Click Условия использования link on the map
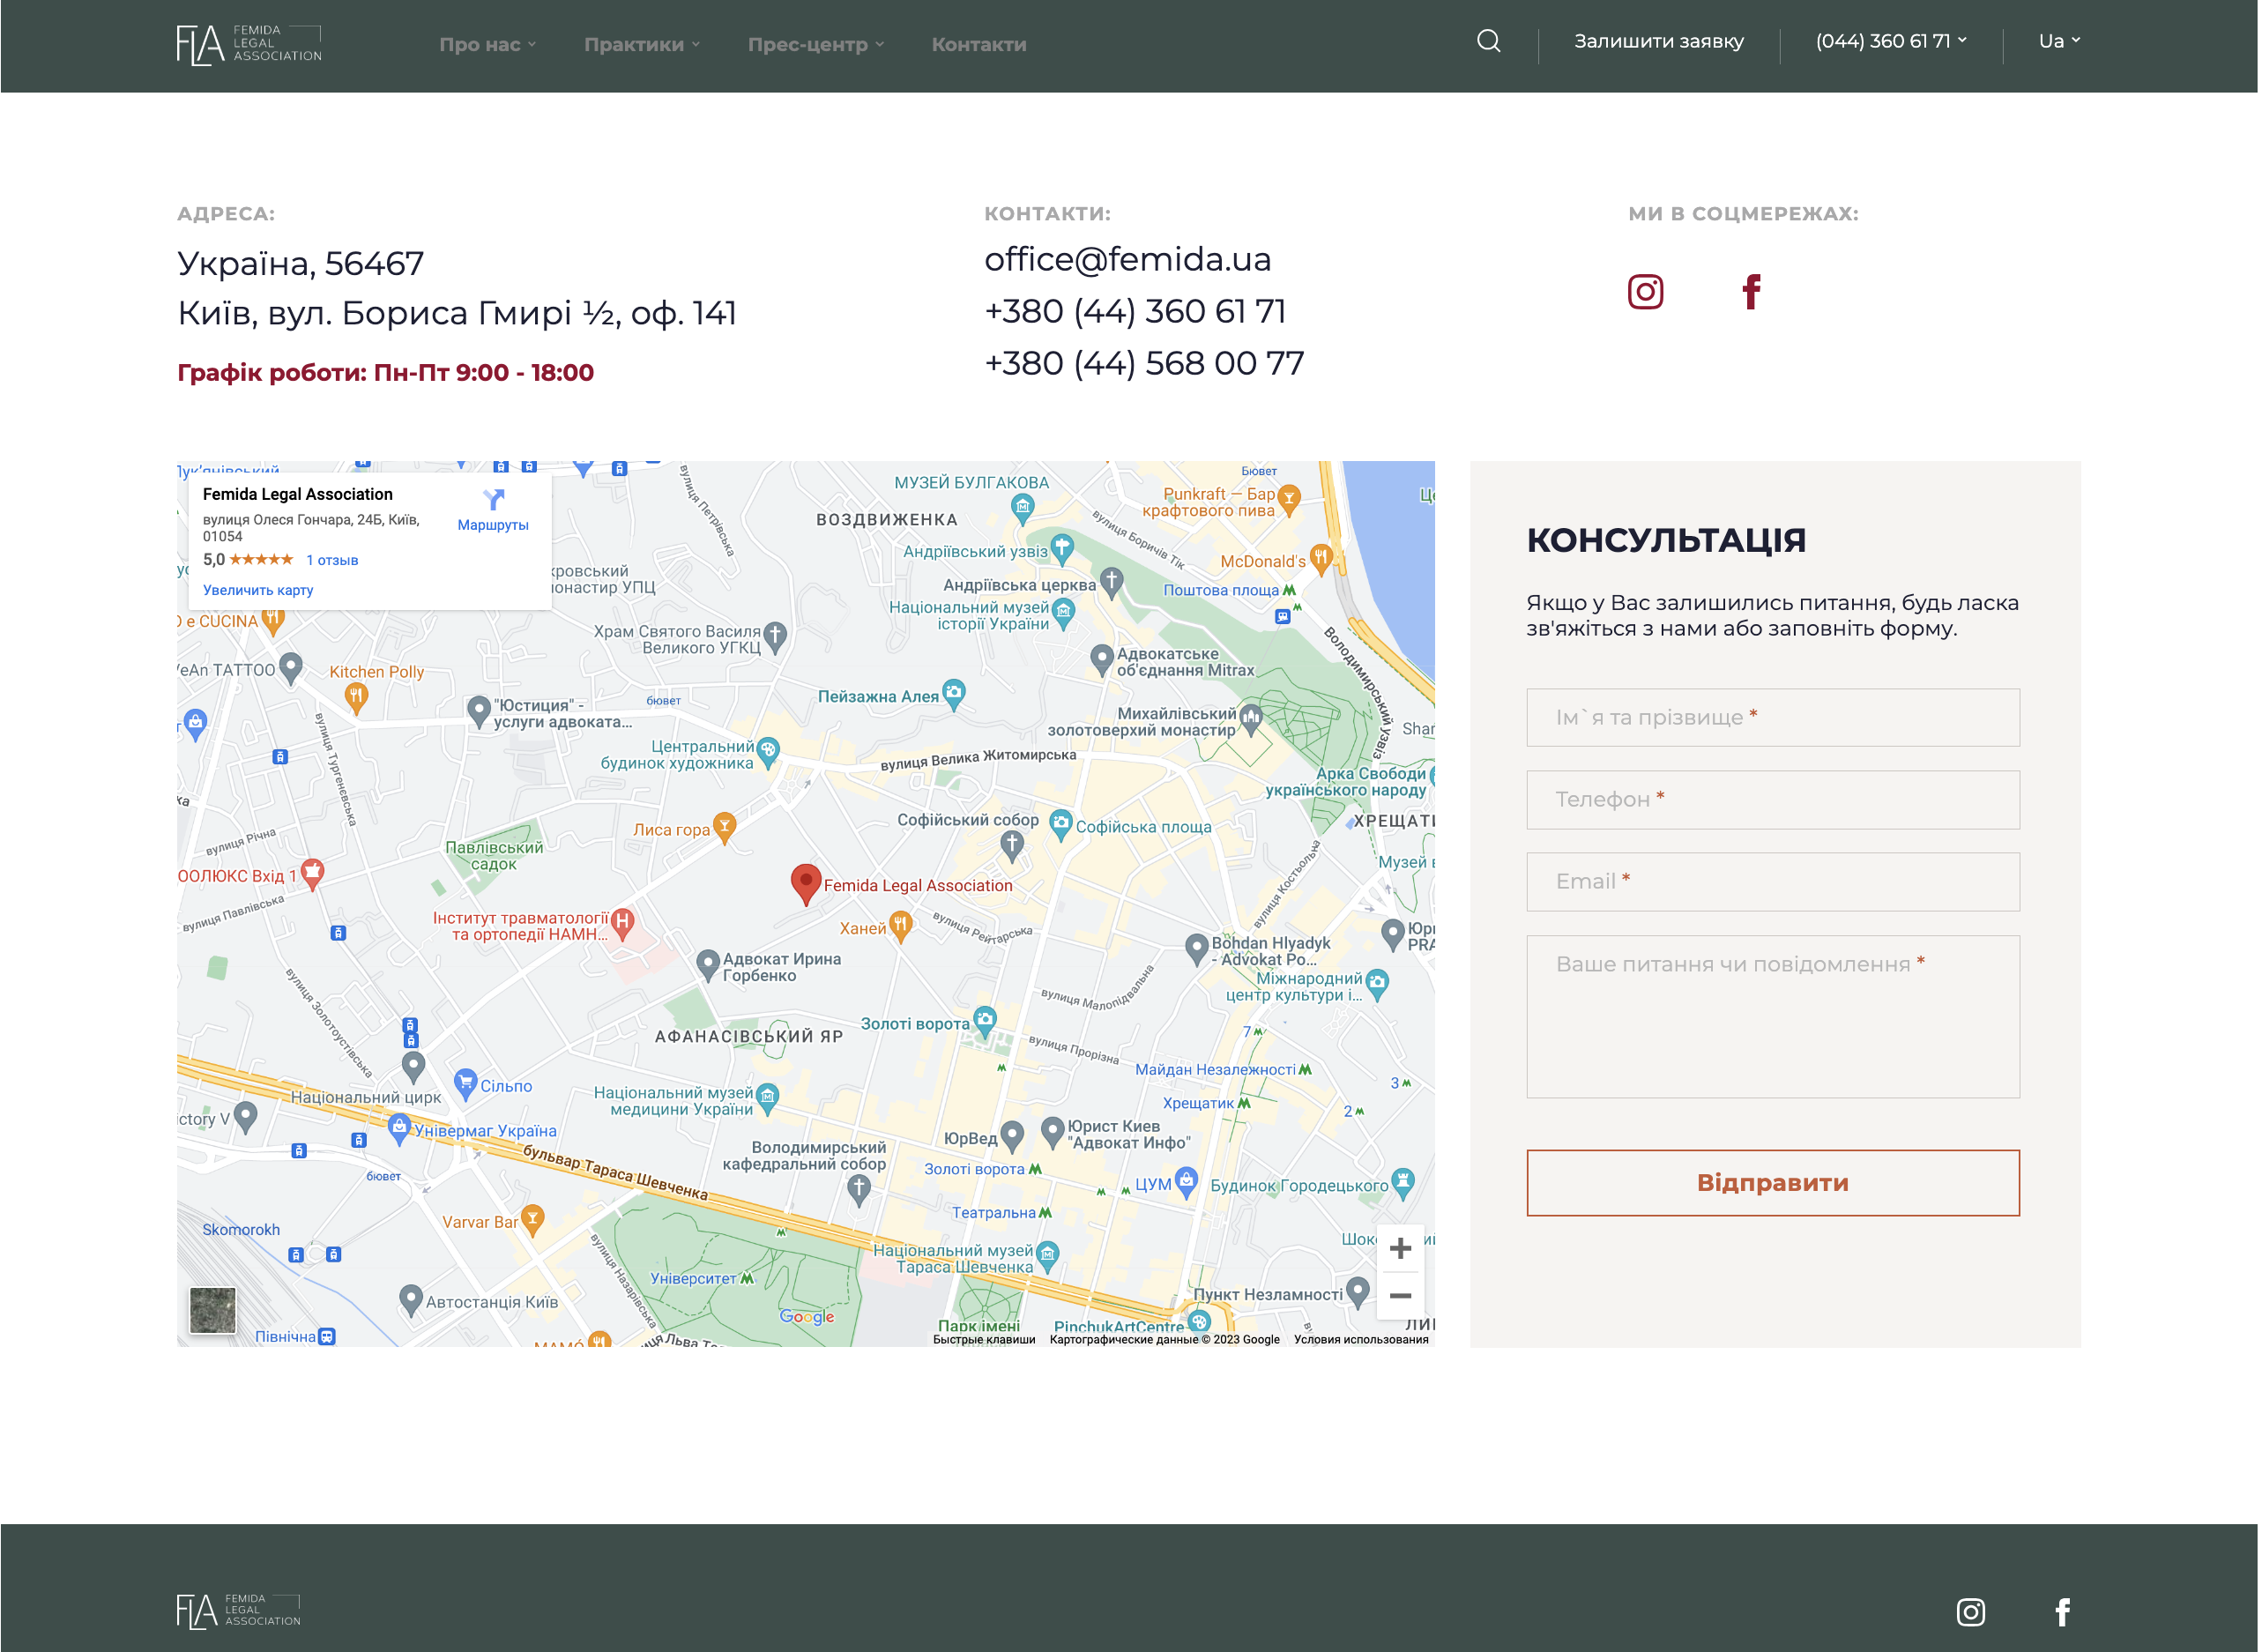 [1362, 1340]
